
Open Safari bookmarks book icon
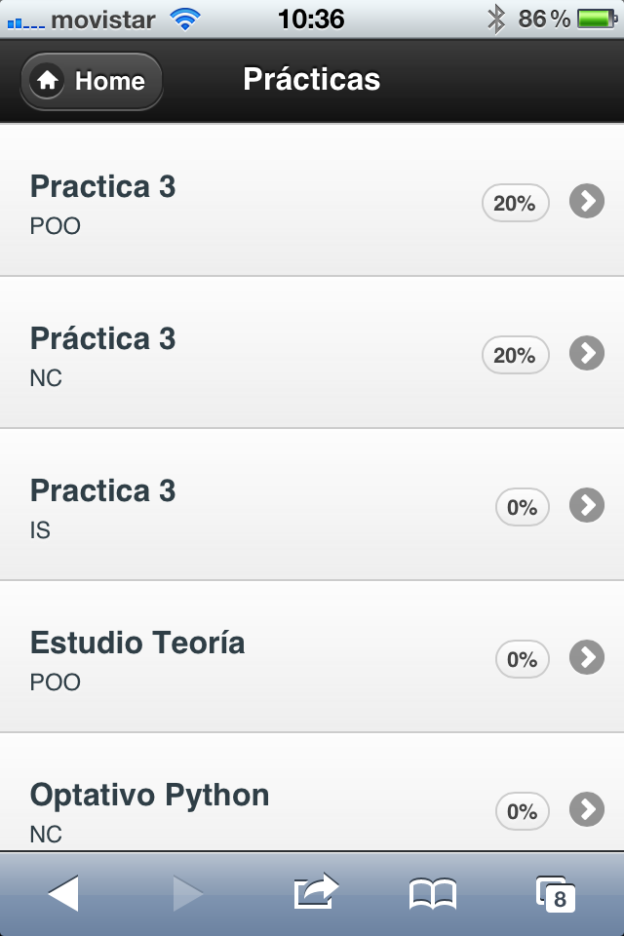pos(433,894)
